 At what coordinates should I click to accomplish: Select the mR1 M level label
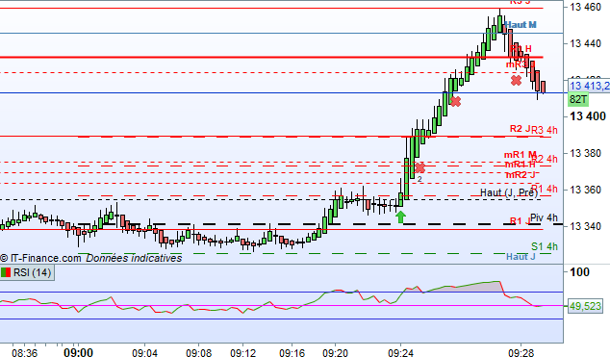click(521, 155)
